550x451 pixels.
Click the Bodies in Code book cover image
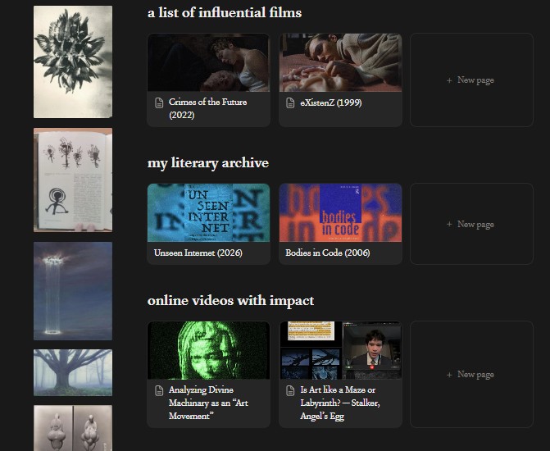[340, 212]
